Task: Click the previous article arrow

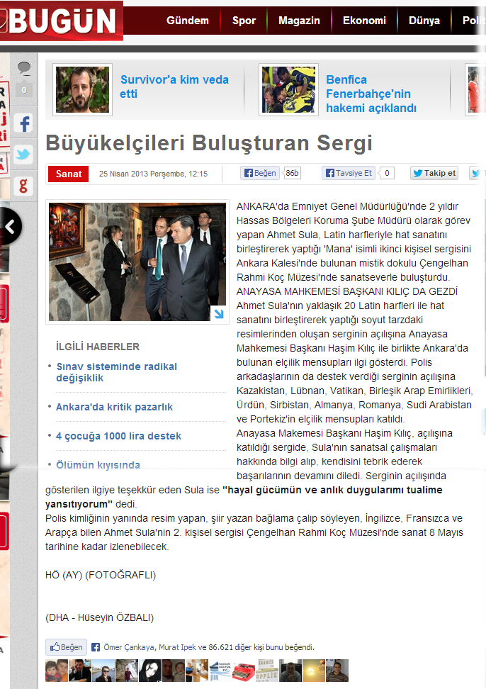Action: 10,226
